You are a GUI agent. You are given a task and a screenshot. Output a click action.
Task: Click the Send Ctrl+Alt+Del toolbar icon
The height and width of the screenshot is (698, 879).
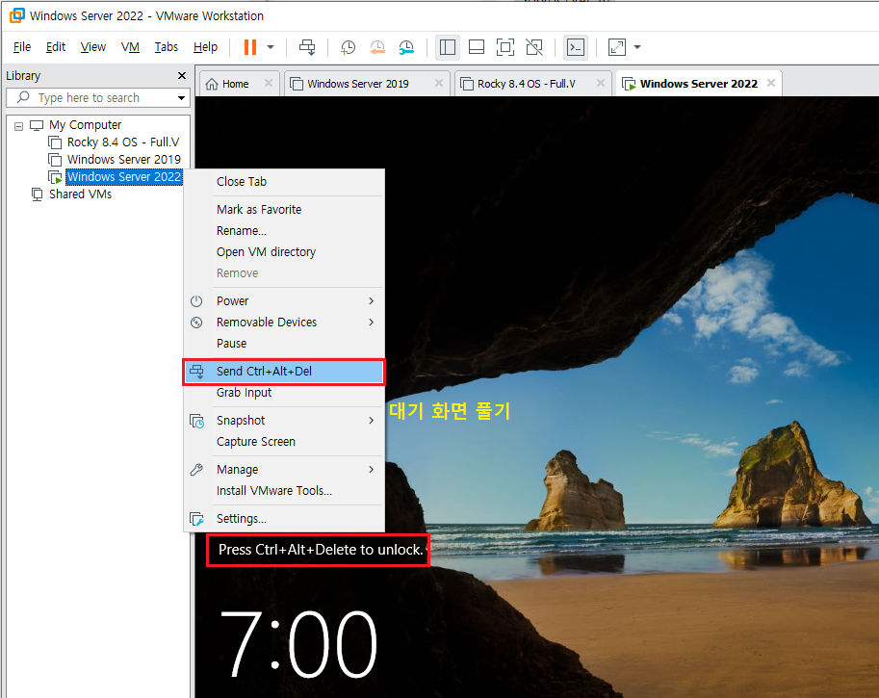click(307, 47)
